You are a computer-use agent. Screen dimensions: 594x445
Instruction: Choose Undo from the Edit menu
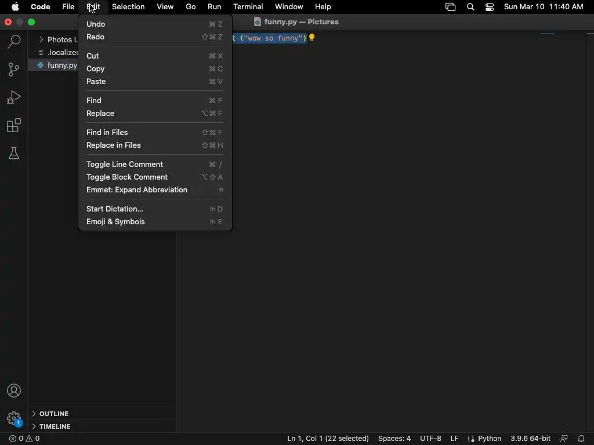point(155,24)
